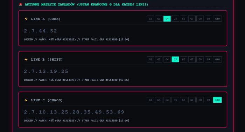Choose G8 for Line C [CHAOS]

point(200,100)
